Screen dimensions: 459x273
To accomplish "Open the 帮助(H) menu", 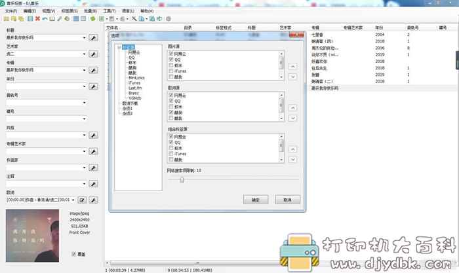I will pyautogui.click(x=147, y=11).
